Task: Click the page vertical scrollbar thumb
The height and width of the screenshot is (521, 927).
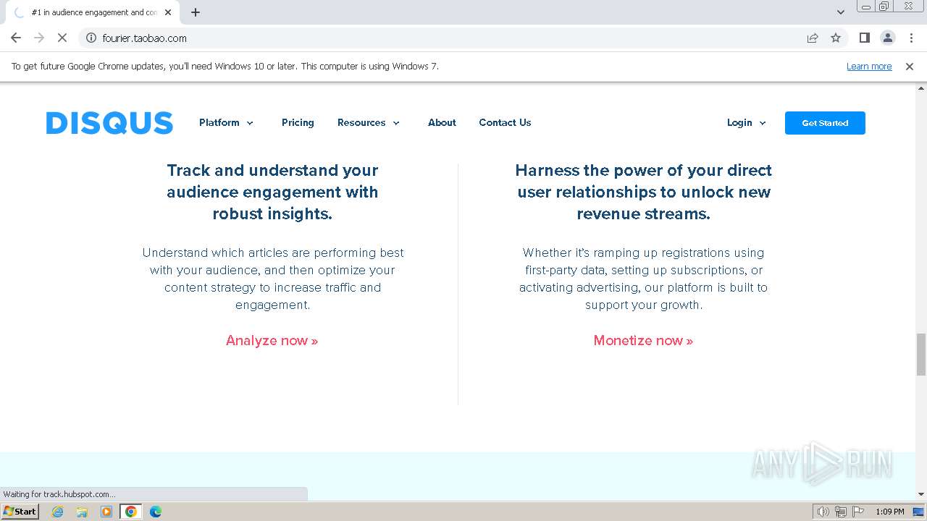Action: [x=921, y=354]
